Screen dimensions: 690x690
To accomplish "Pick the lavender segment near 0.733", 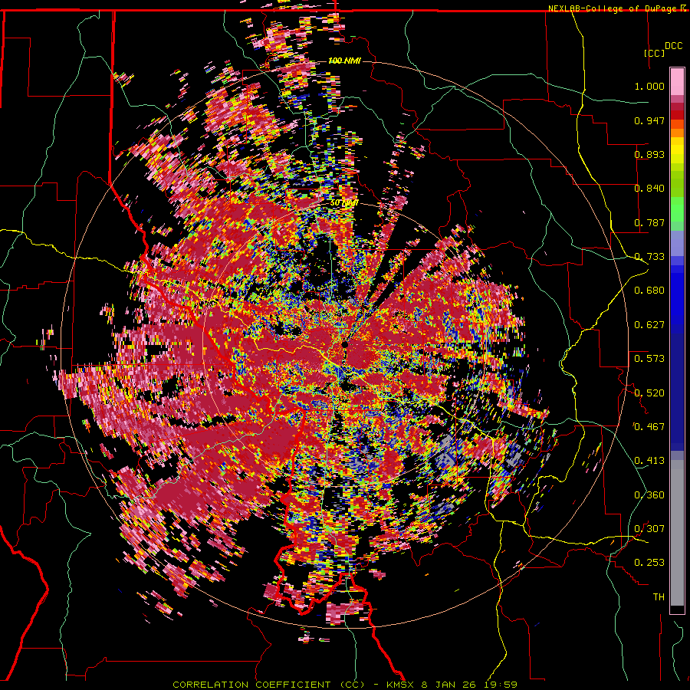I will click(x=677, y=243).
